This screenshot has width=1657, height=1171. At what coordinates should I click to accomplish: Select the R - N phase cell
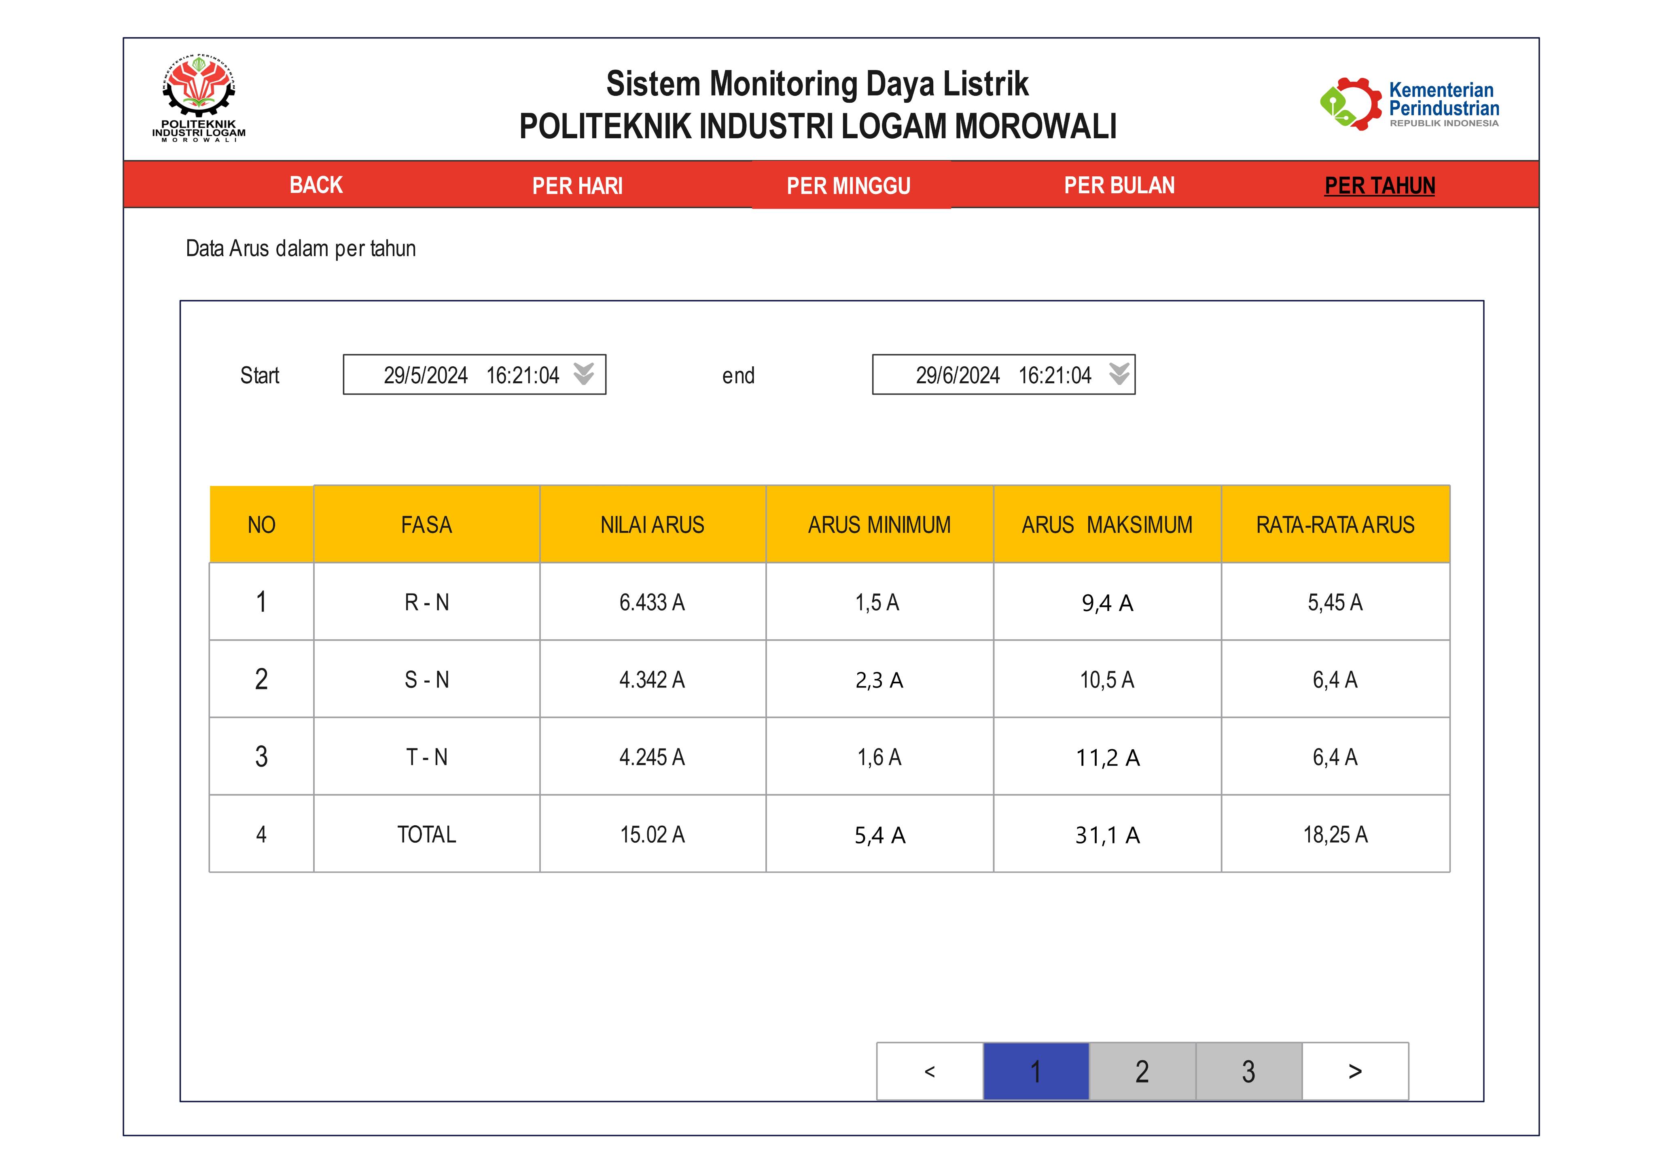pyautogui.click(x=426, y=602)
